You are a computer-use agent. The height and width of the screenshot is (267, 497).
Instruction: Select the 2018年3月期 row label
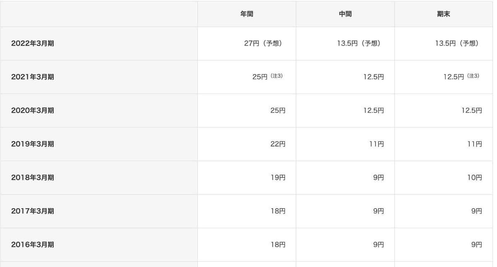tap(32, 178)
